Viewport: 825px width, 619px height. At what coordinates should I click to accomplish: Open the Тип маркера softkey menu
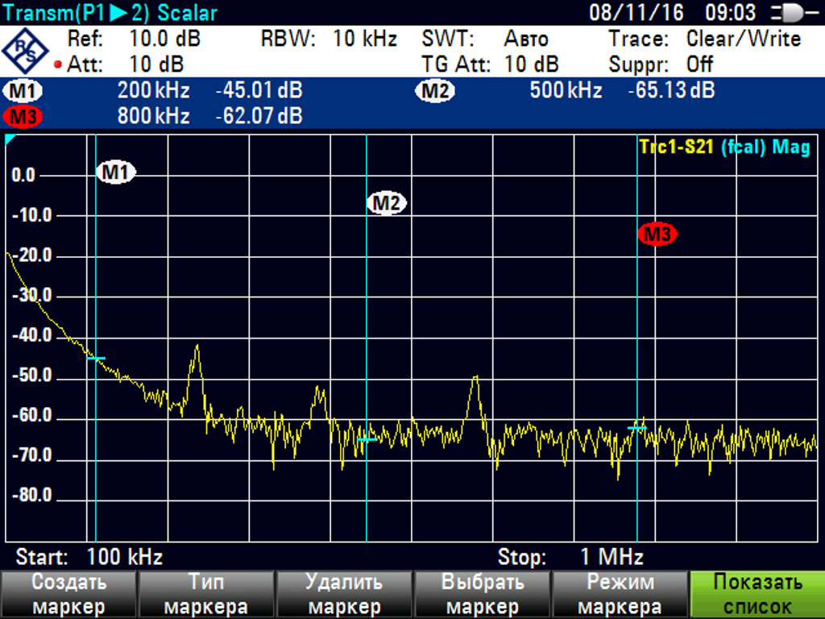pyautogui.click(x=206, y=595)
